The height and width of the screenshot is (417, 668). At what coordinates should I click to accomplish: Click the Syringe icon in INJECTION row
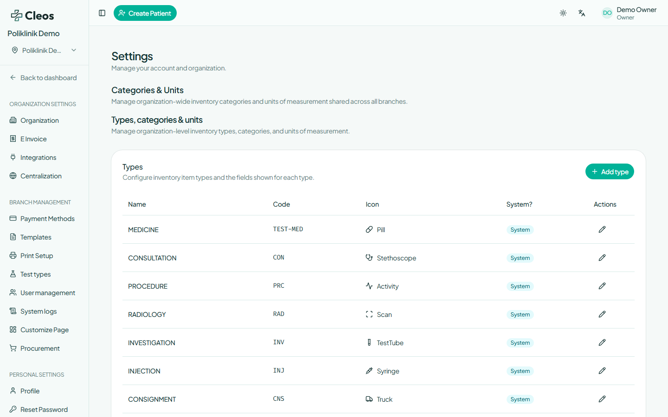click(x=369, y=371)
